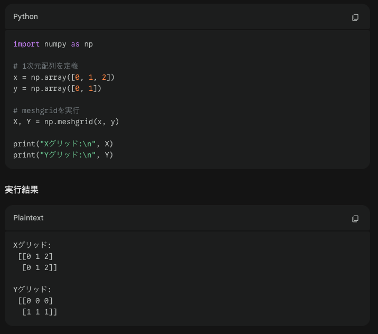Click the Python language label
378x334 pixels.
(25, 17)
